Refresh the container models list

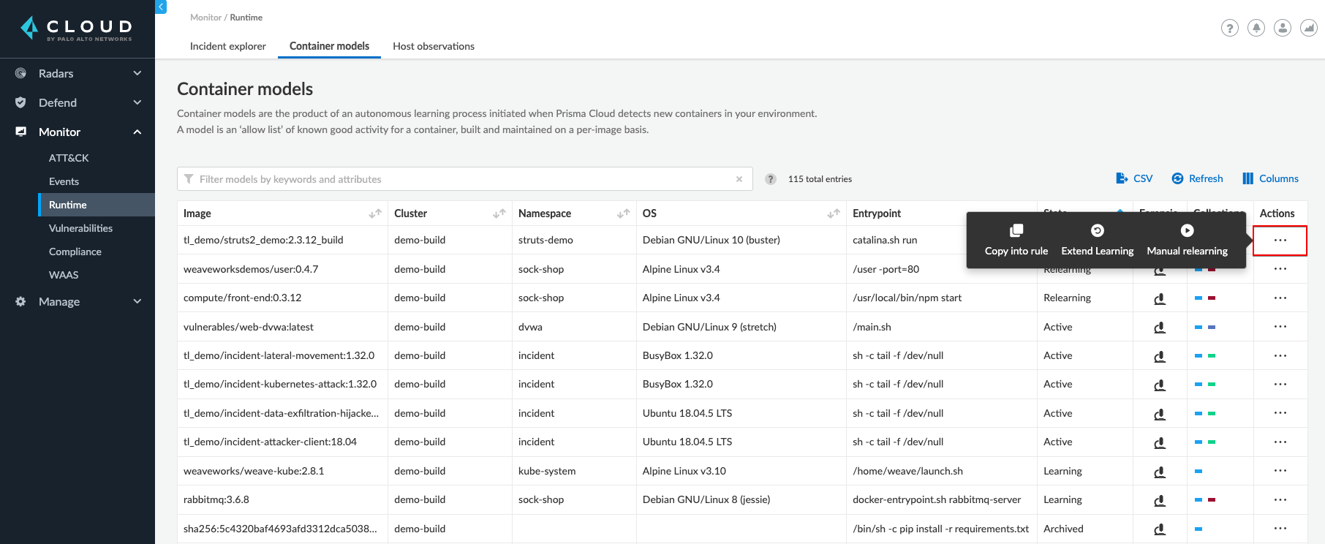point(1197,178)
